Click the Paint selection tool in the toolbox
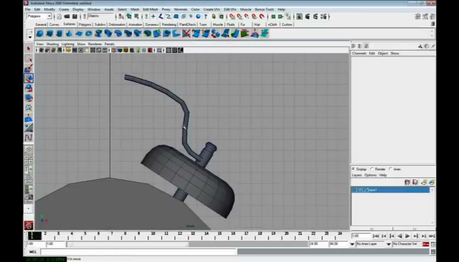The width and height of the screenshot is (459, 262). click(28, 69)
